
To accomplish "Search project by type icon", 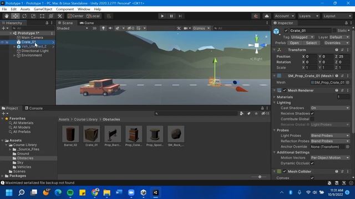I will click(x=242, y=113).
